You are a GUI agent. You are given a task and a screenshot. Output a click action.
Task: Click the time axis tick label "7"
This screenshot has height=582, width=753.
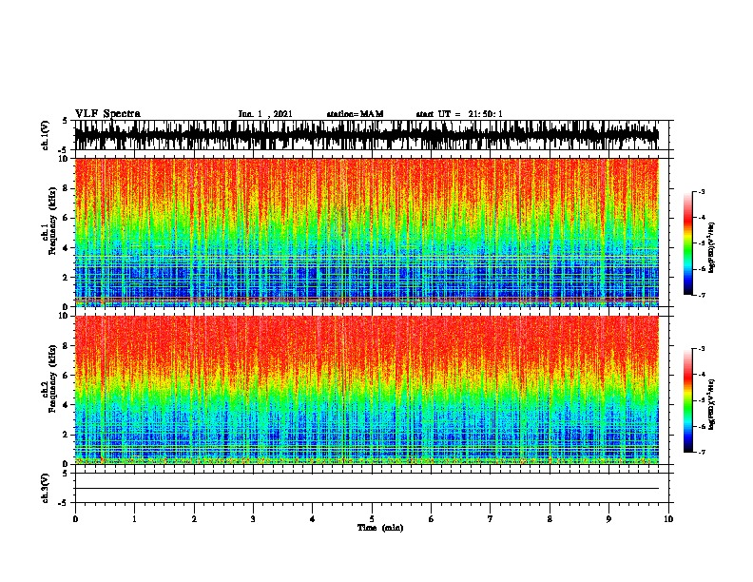click(491, 519)
